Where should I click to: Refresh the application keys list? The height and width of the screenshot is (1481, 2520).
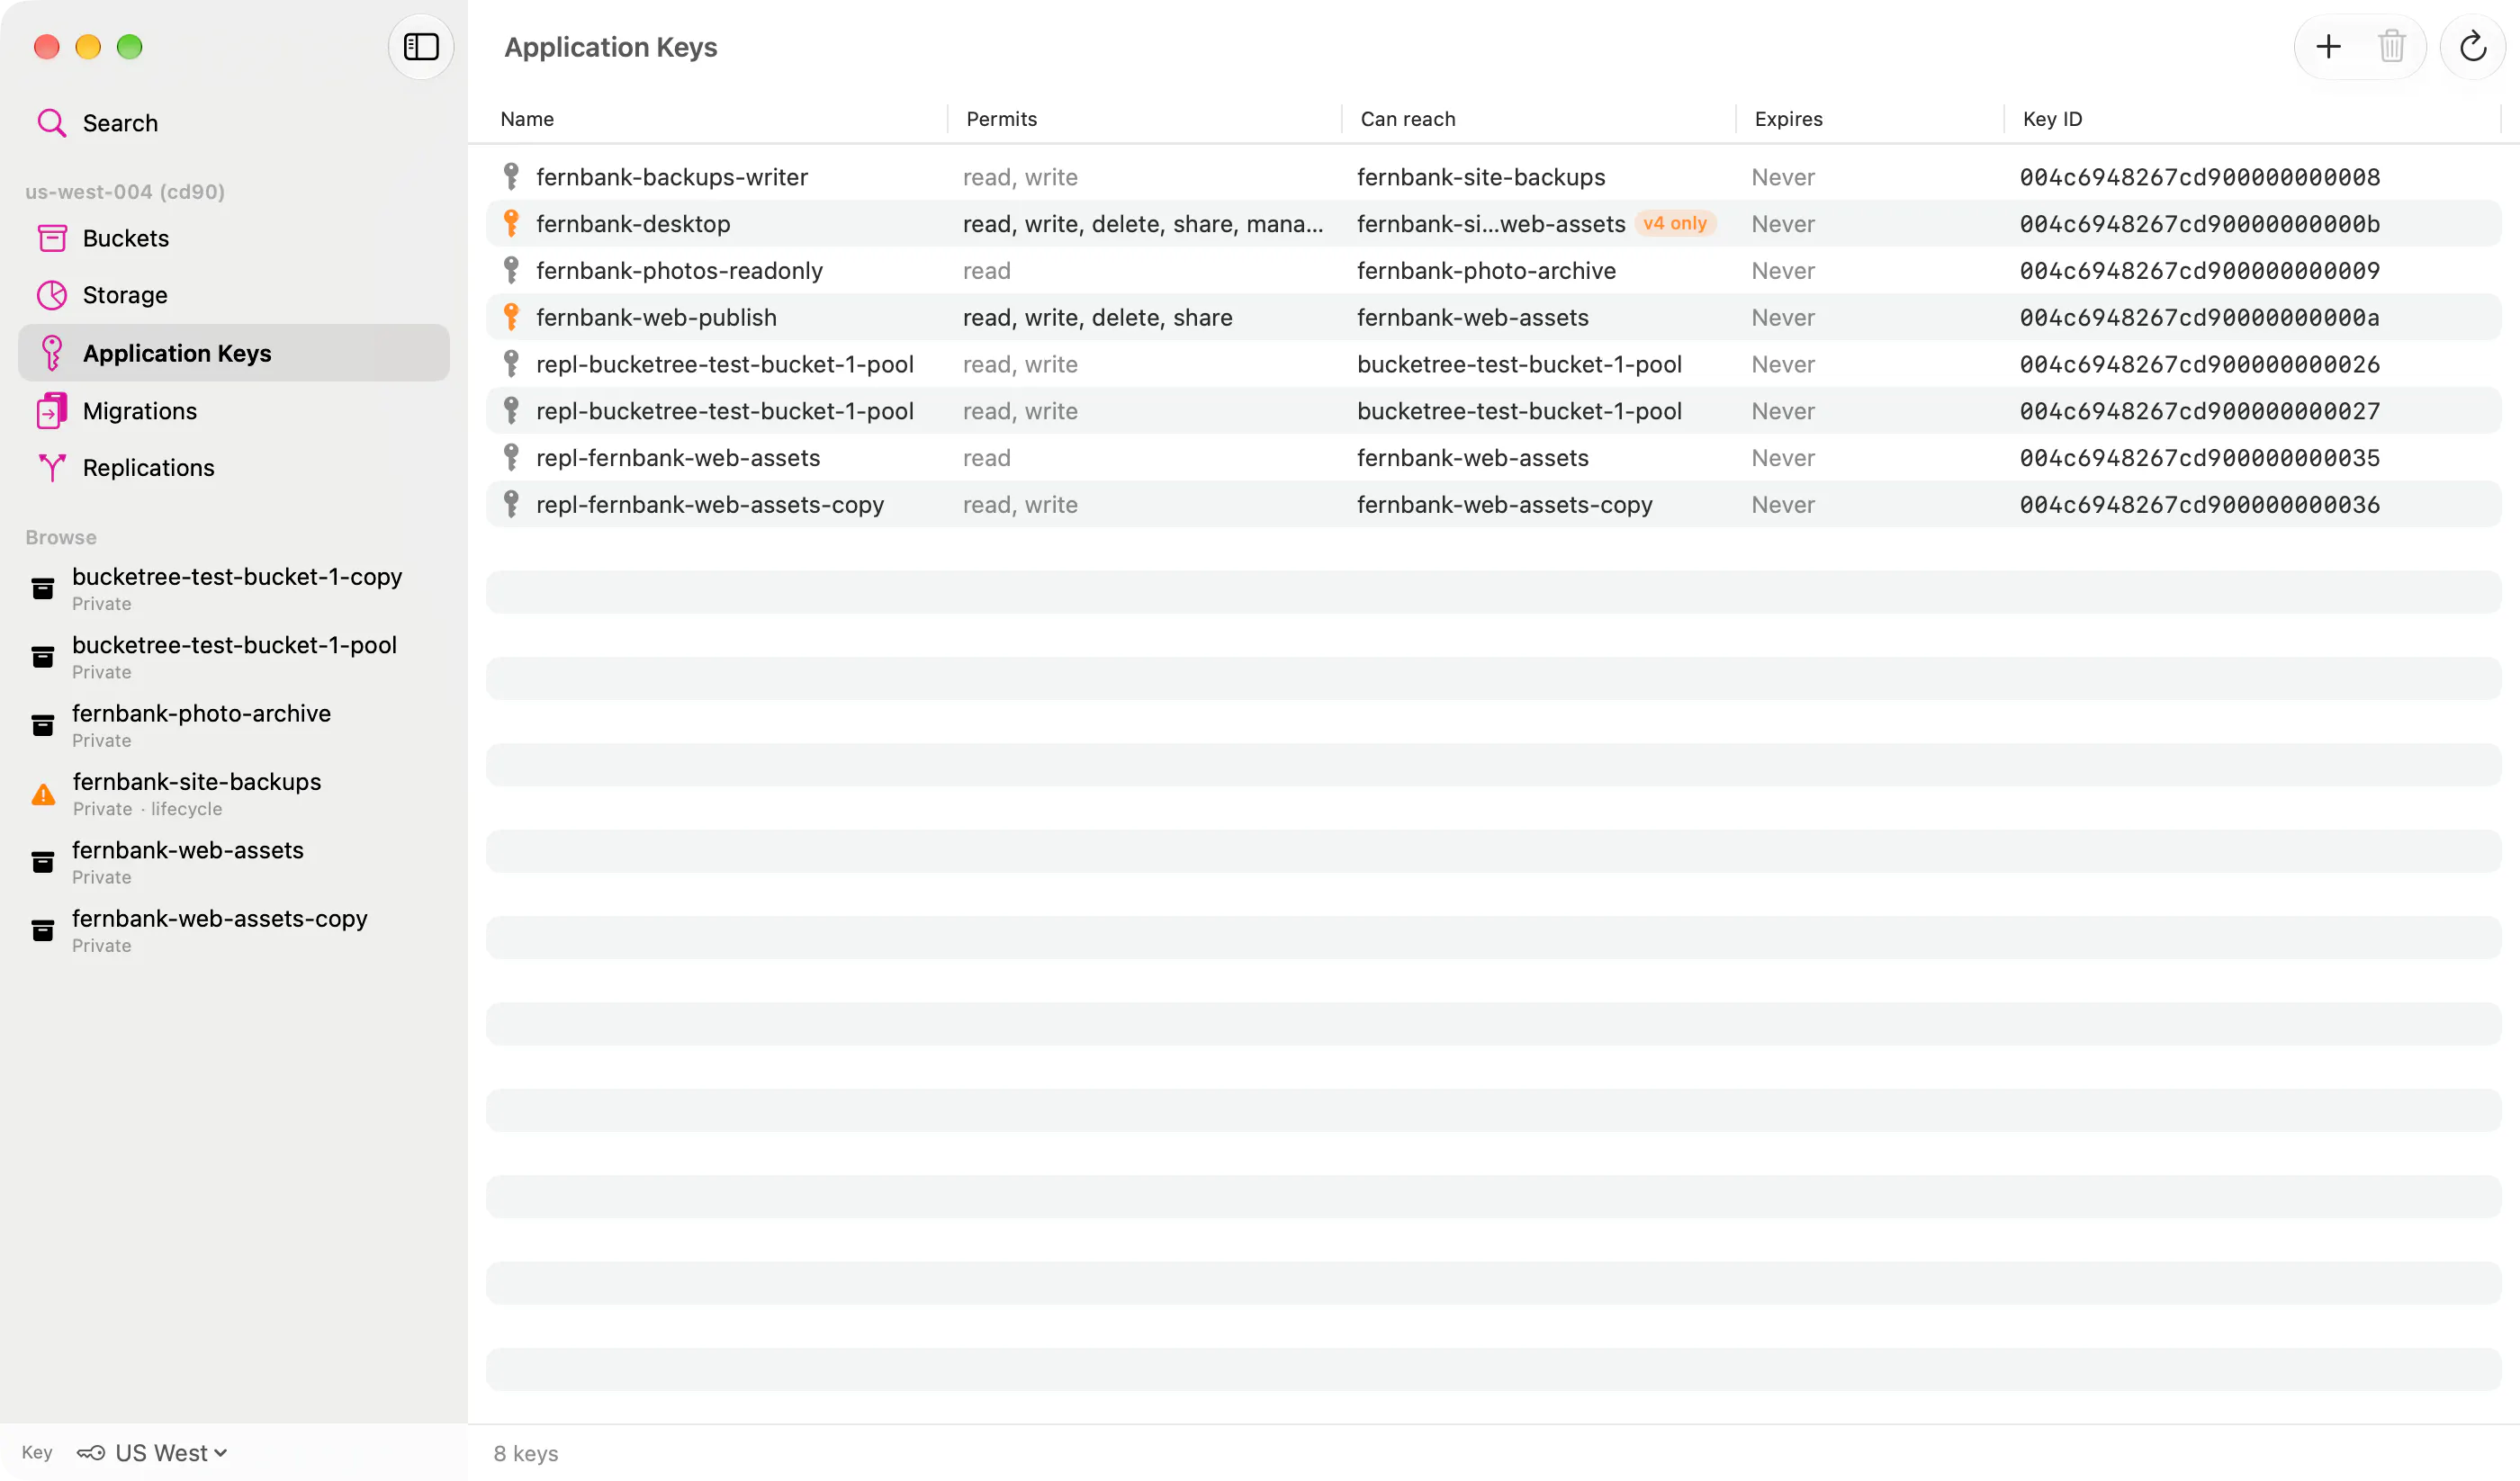click(2472, 47)
